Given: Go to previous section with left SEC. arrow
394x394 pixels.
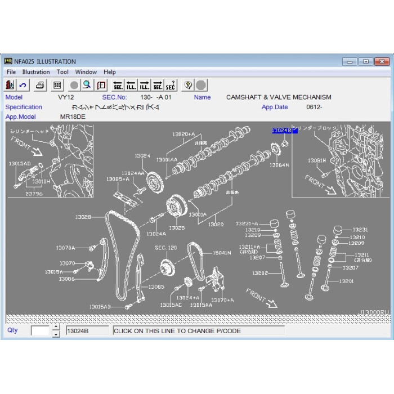Looking at the screenshot, I should point(118,85).
